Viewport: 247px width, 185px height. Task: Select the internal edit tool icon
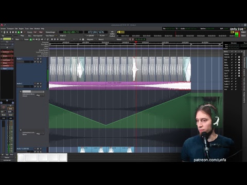[48, 40]
